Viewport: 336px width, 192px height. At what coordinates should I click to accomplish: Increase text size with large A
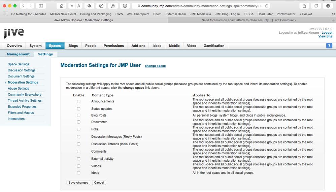[79, 6]
